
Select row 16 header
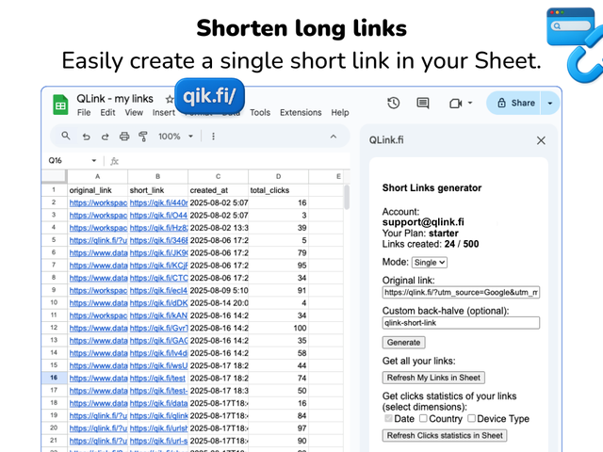coord(54,378)
